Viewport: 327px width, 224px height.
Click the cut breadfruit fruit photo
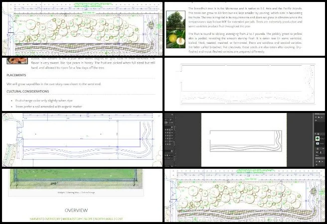(x=175, y=39)
